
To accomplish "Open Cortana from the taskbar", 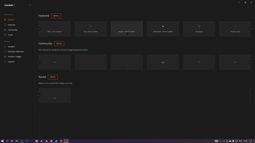I will coord(12,141).
